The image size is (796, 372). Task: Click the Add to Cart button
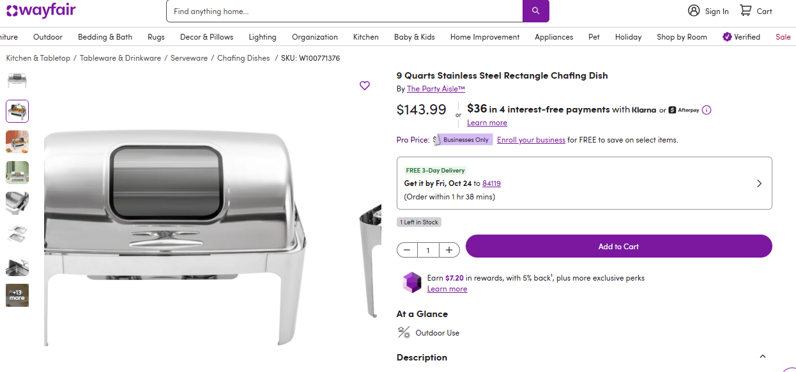click(618, 246)
